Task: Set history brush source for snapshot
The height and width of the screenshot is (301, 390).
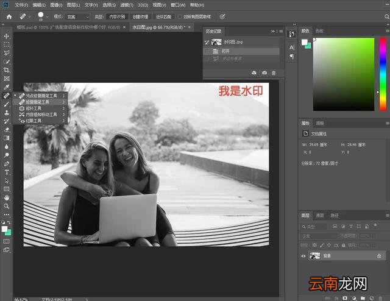Action: click(207, 42)
